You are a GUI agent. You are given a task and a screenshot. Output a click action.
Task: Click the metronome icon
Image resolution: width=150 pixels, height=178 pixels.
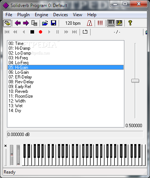tap(89, 23)
